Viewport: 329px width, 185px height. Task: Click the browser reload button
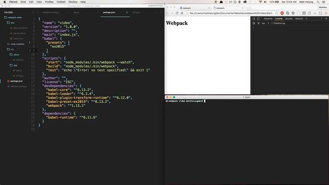click(177, 13)
